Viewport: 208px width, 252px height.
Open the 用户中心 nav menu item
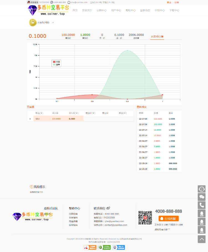point(116,10)
